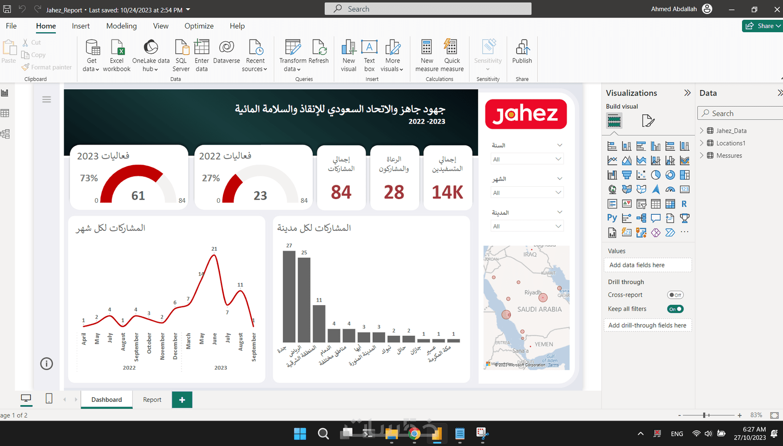Add a new page with plus button
The width and height of the screenshot is (783, 446).
182,400
